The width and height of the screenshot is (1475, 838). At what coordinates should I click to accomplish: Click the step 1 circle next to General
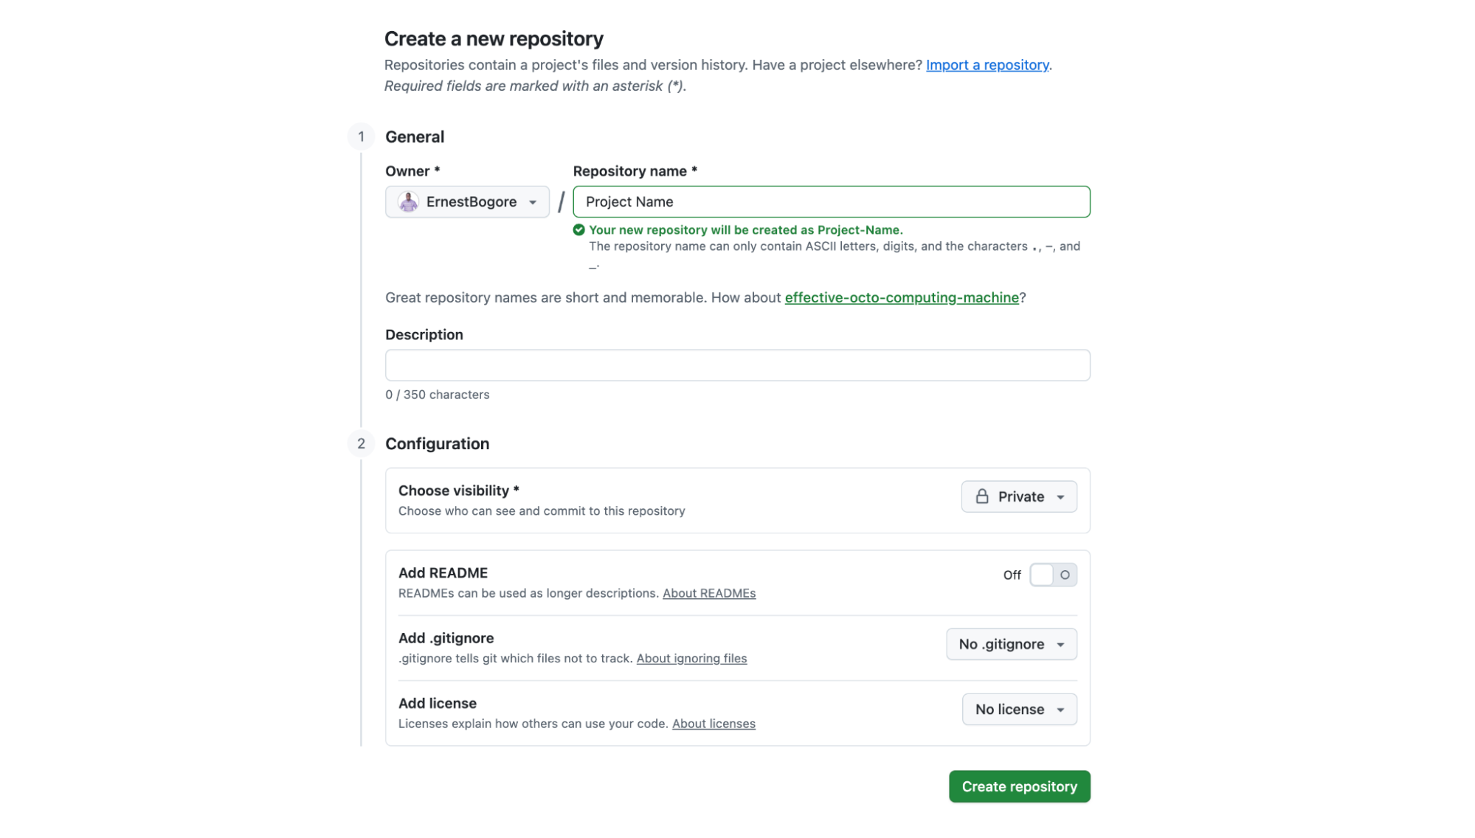pyautogui.click(x=362, y=136)
